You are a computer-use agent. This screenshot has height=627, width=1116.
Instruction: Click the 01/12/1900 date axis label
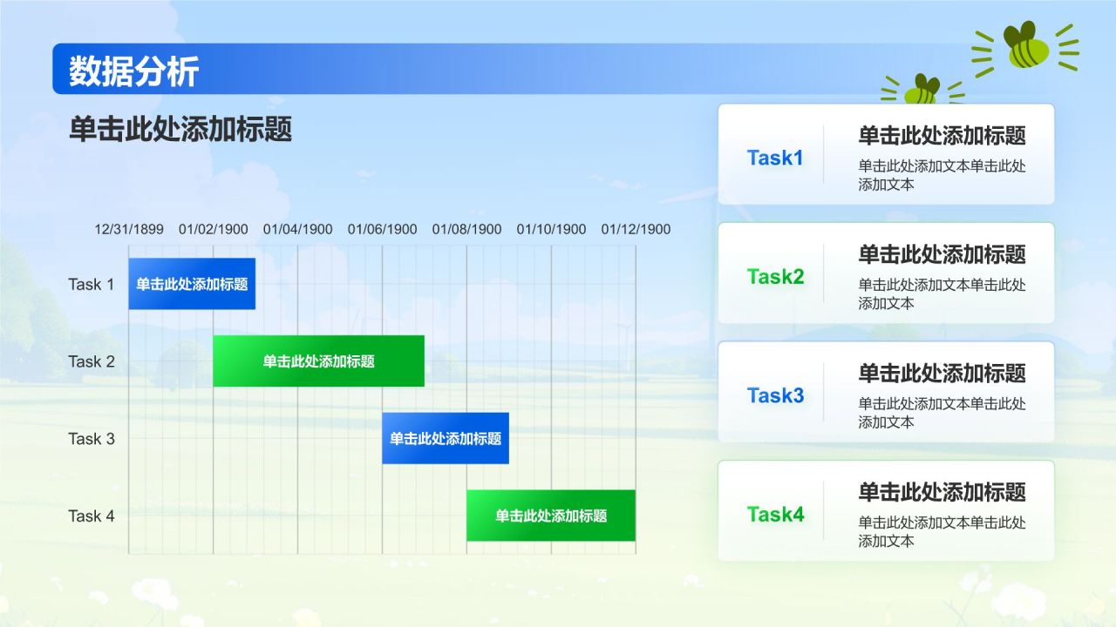(x=636, y=229)
